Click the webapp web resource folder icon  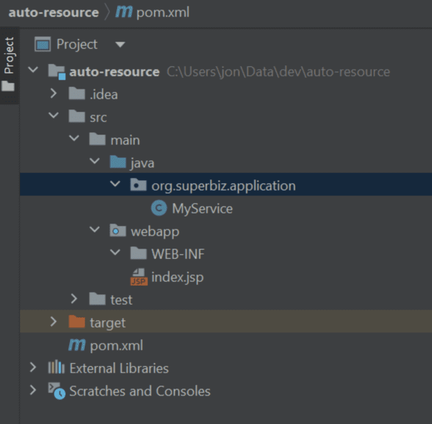tap(118, 231)
